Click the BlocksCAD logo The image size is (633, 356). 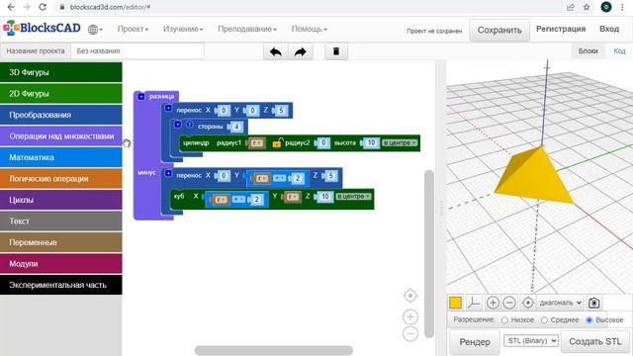click(x=42, y=29)
